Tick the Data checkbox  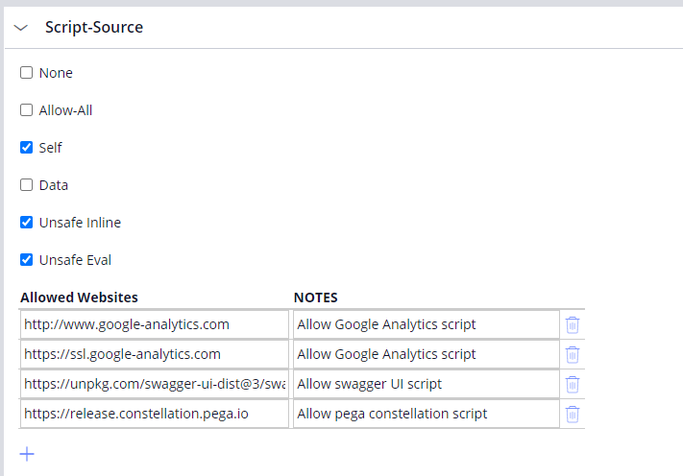(x=27, y=185)
